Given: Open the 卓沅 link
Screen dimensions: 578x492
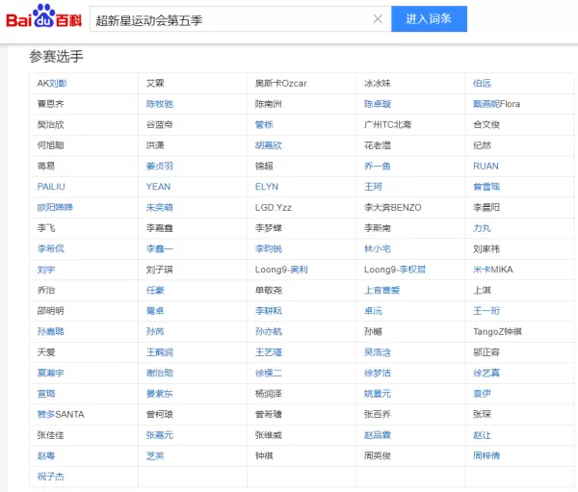Looking at the screenshot, I should coord(373,311).
